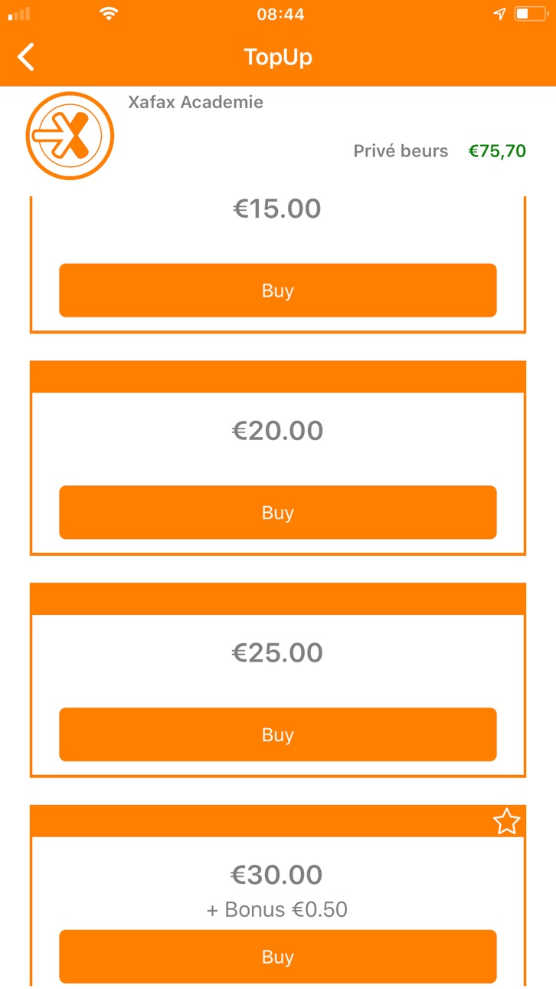The width and height of the screenshot is (556, 989).
Task: Tap the back arrow icon
Action: [26, 57]
